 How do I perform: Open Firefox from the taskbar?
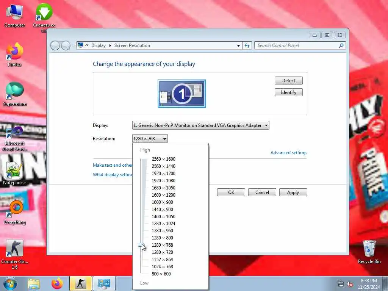tap(57, 283)
